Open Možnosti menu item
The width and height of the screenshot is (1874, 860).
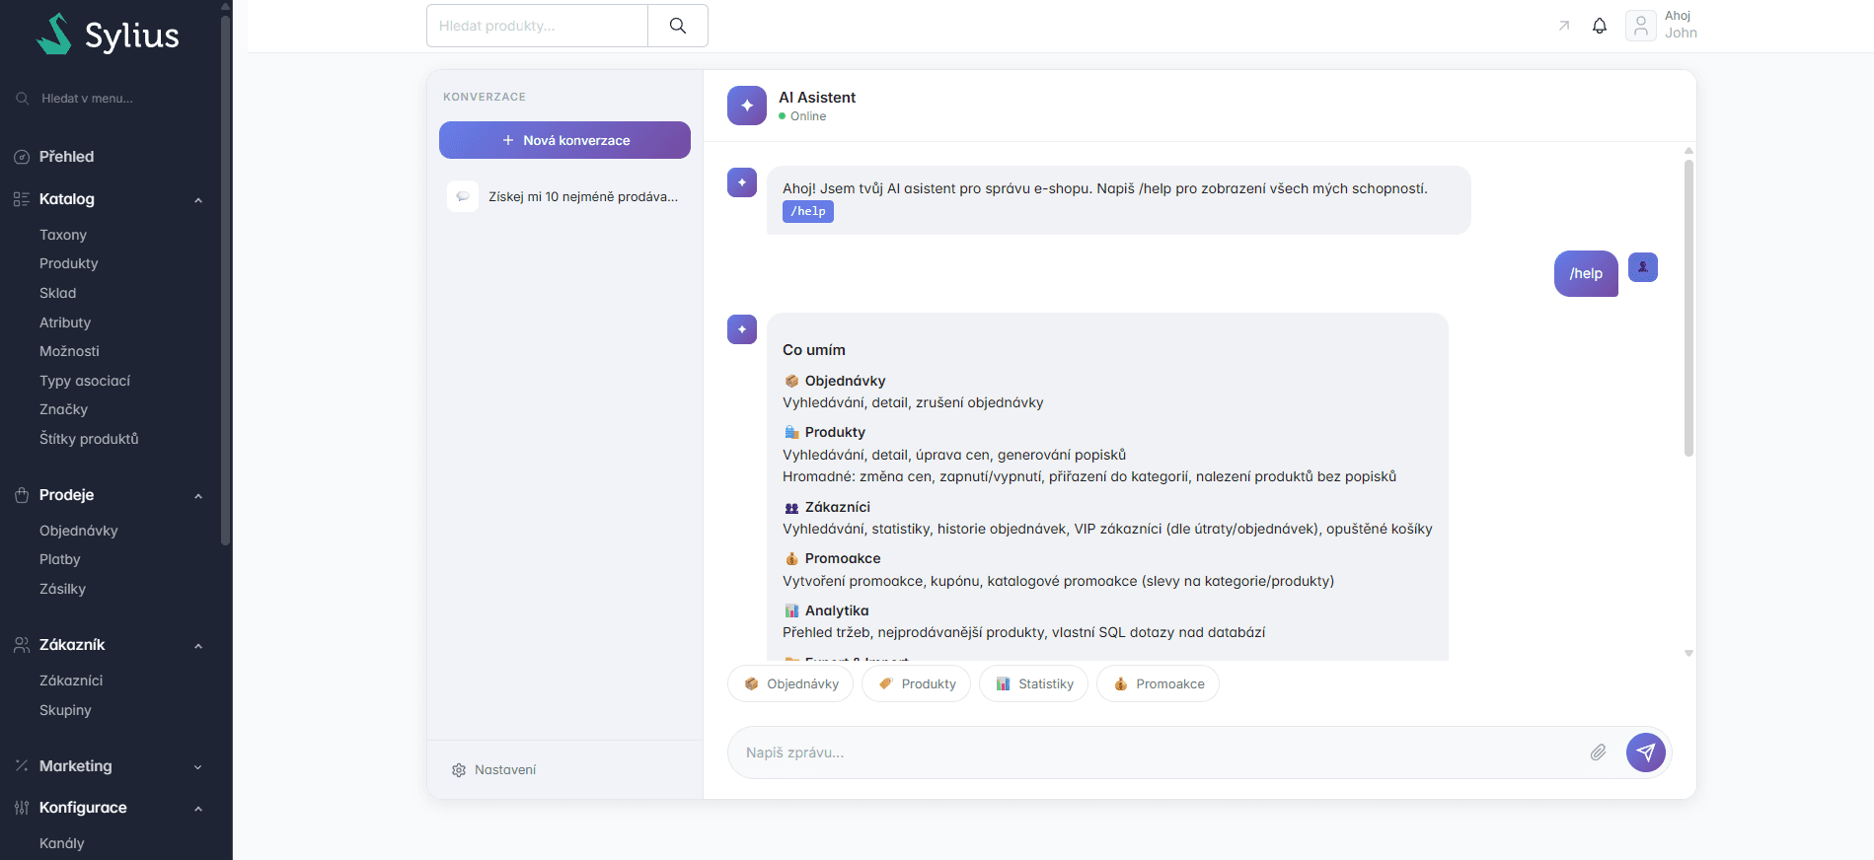point(69,351)
